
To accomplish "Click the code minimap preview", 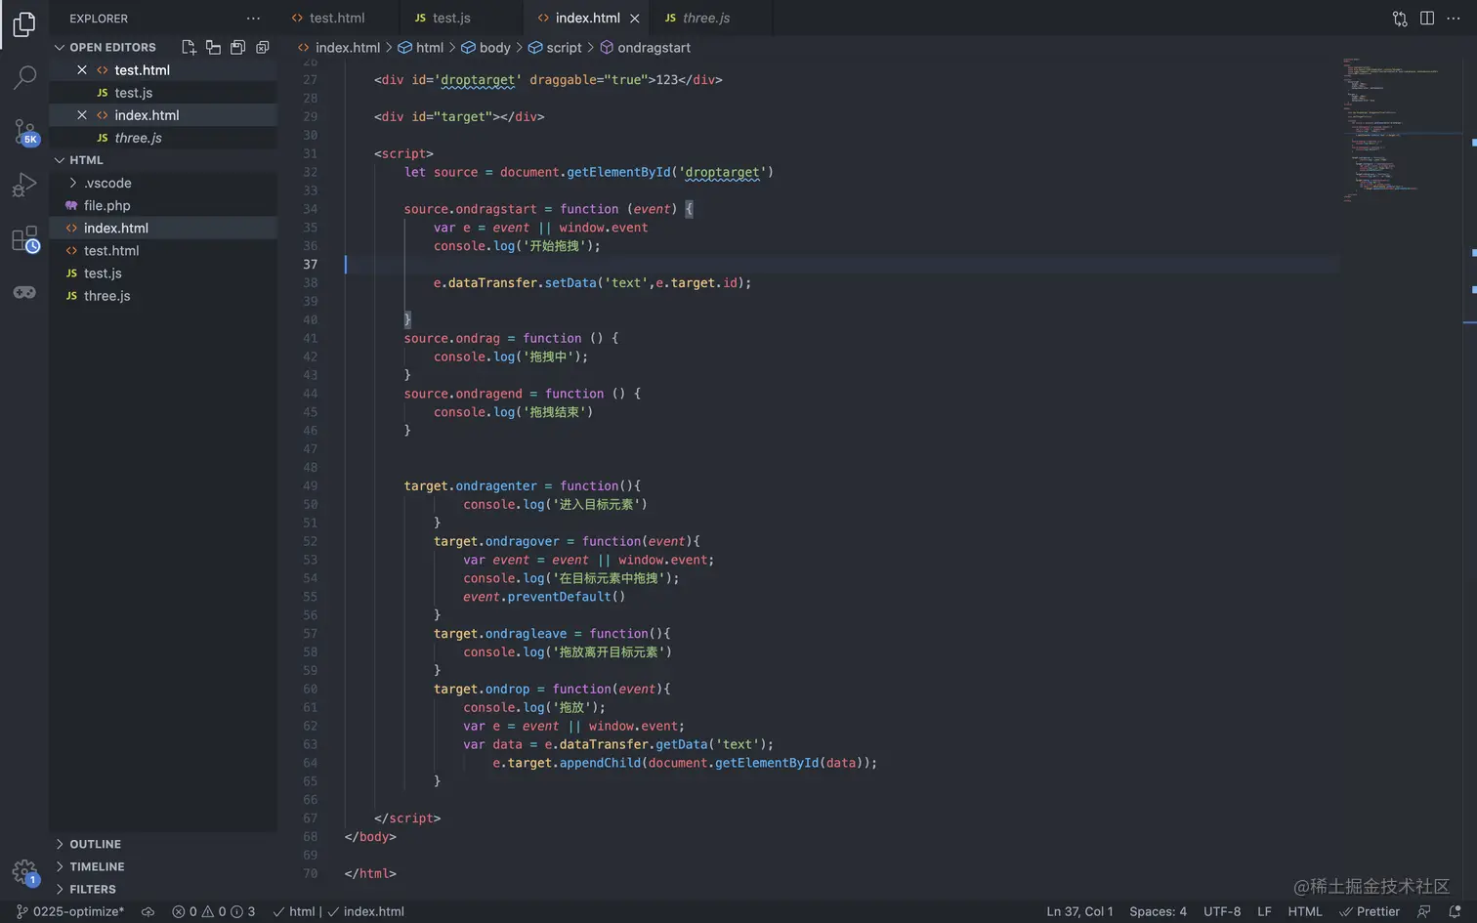I will tap(1403, 130).
